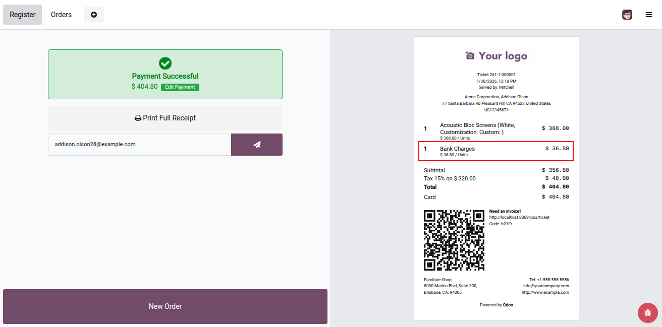Click the Furniture Shop footer name
The image size is (662, 327).
click(437, 280)
